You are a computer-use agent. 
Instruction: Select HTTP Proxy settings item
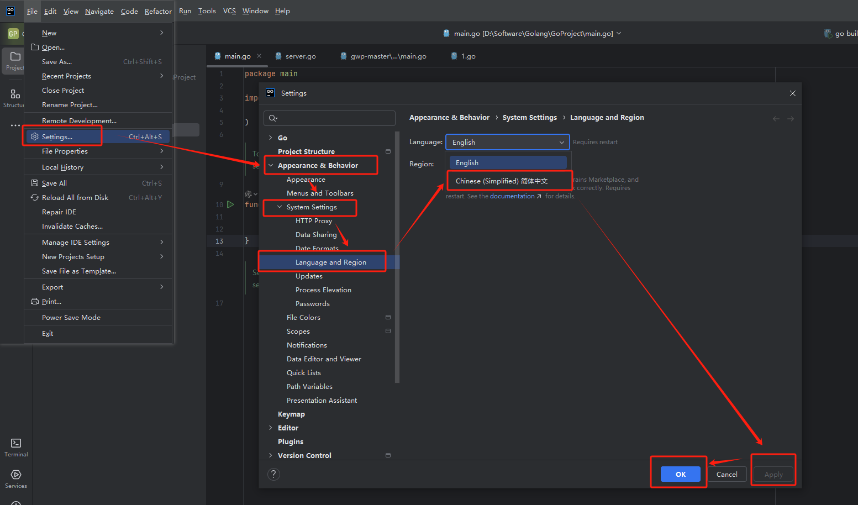[x=314, y=220]
